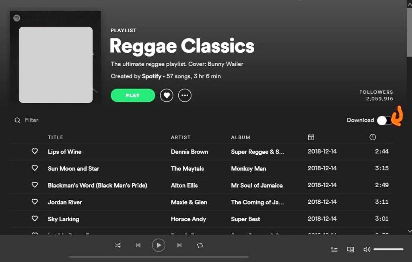Sort tracks by ALBUM column
412x262 pixels.
click(x=241, y=137)
